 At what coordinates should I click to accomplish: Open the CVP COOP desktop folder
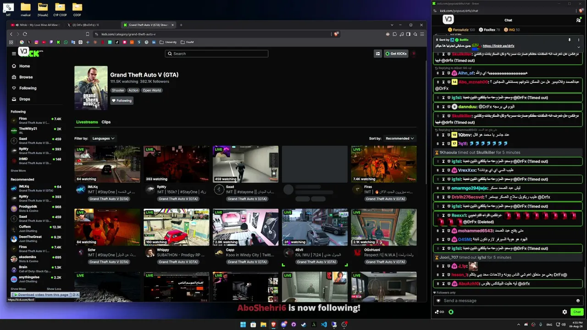click(60, 9)
